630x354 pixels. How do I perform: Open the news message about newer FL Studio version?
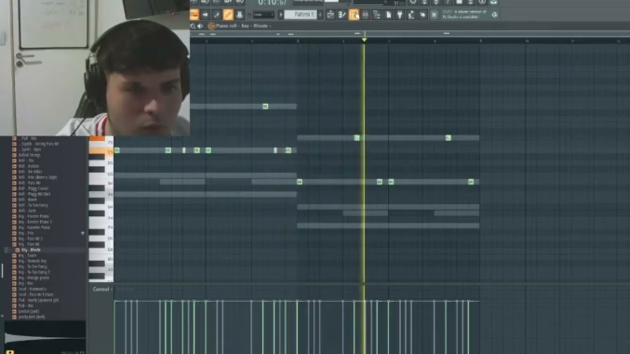click(464, 14)
